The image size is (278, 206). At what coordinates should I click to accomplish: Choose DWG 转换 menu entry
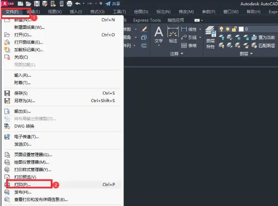pyautogui.click(x=62, y=127)
